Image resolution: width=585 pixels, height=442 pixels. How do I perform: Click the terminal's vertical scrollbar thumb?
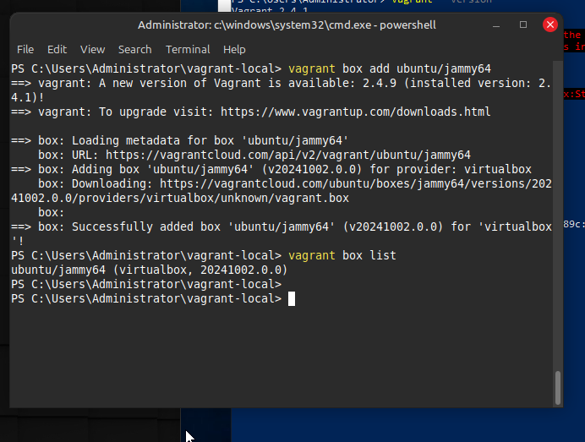click(557, 388)
